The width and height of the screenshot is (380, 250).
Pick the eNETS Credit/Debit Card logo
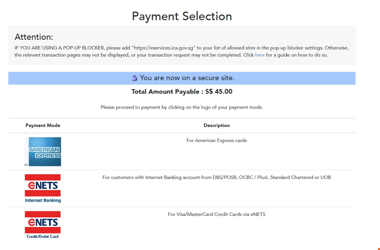[43, 225]
